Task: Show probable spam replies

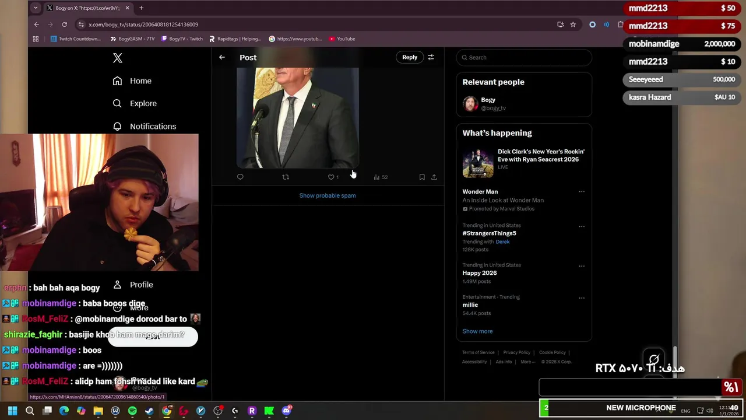Action: pyautogui.click(x=328, y=195)
